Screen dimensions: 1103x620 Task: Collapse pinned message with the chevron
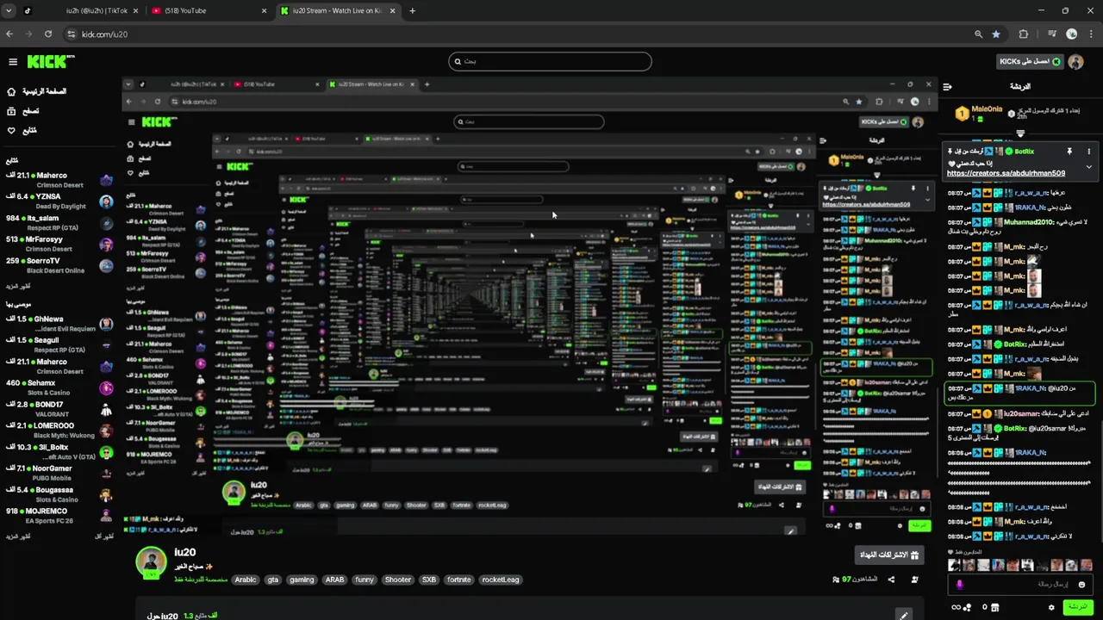(x=1088, y=166)
